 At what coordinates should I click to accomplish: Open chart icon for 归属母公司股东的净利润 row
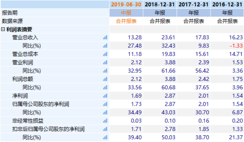105,104
